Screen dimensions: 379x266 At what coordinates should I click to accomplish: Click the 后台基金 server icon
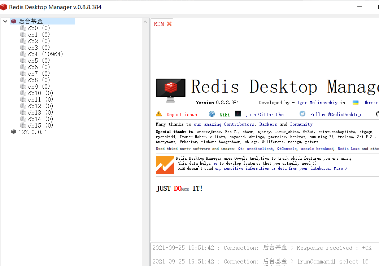pyautogui.click(x=14, y=22)
